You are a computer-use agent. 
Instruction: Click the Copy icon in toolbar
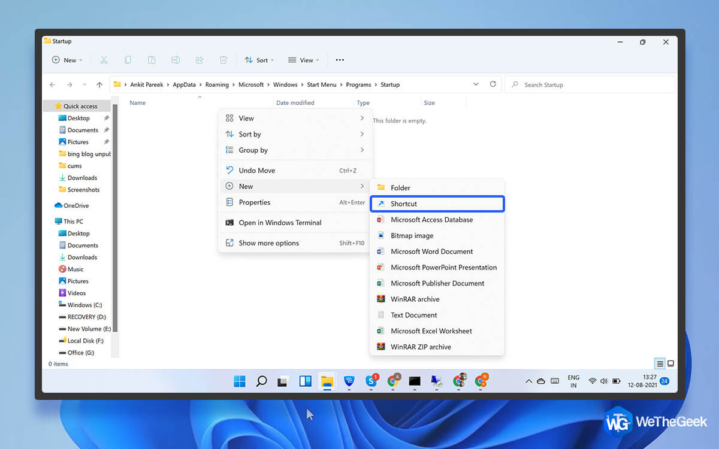coord(128,60)
